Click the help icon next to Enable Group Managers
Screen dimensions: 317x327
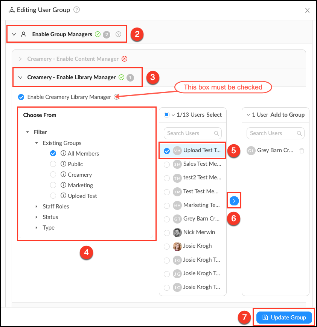tap(119, 34)
